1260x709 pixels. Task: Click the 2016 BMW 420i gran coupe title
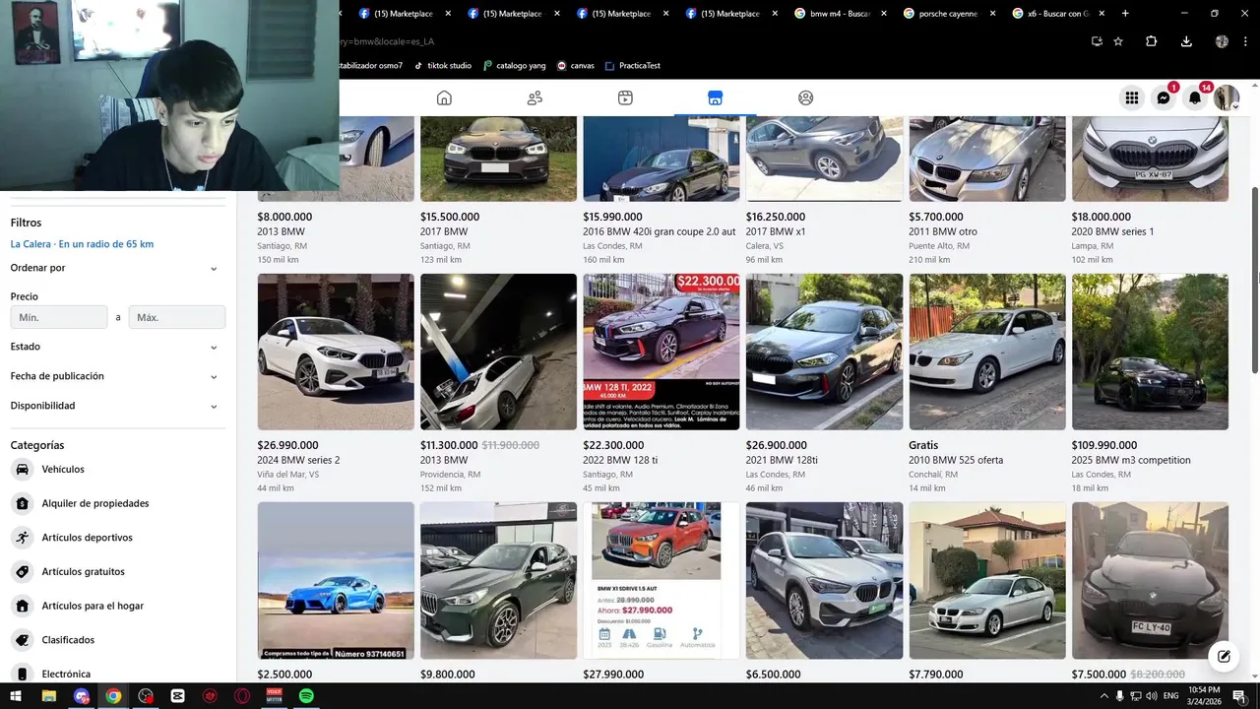pyautogui.click(x=660, y=231)
